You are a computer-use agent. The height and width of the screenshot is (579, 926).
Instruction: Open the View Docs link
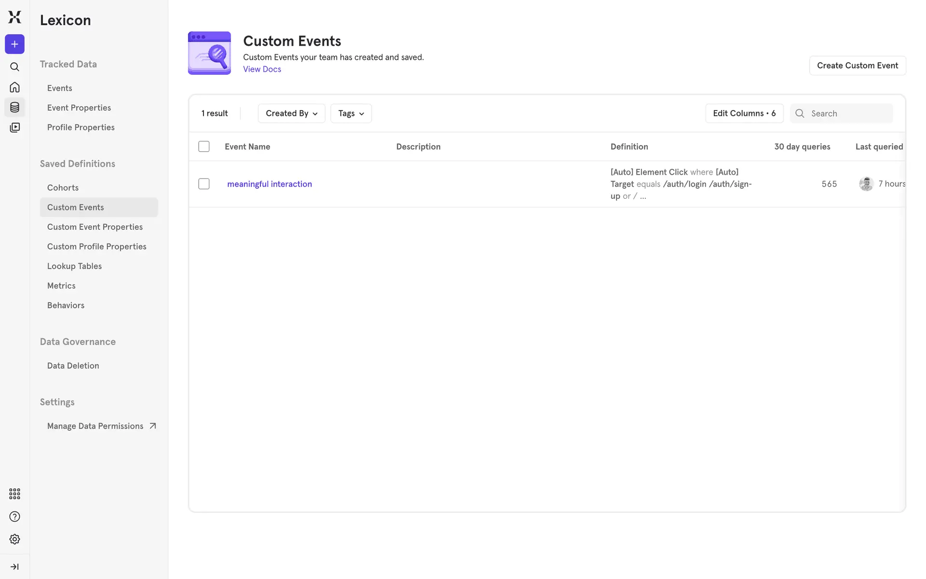click(x=262, y=69)
